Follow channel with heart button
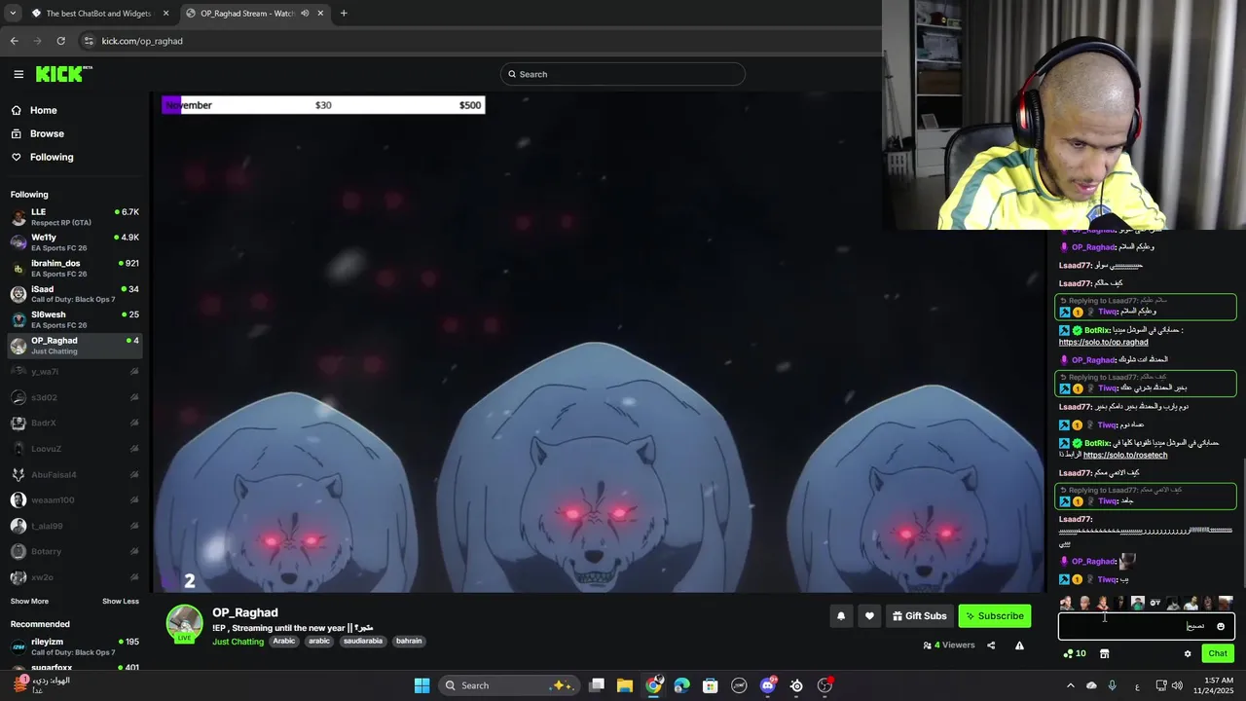The height and width of the screenshot is (701, 1246). [869, 616]
